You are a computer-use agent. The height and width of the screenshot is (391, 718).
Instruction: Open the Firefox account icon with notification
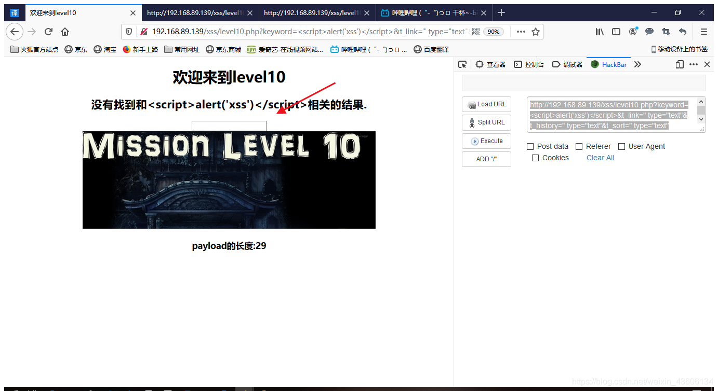click(x=632, y=32)
